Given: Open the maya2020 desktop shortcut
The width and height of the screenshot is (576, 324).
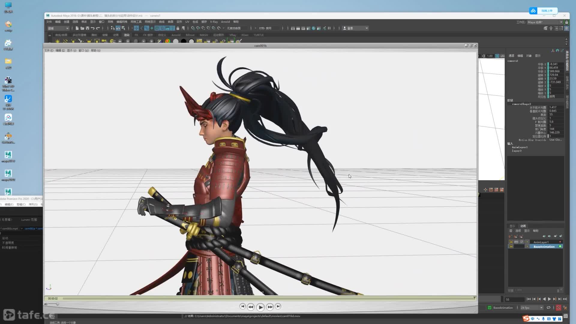Looking at the screenshot, I should point(8,175).
